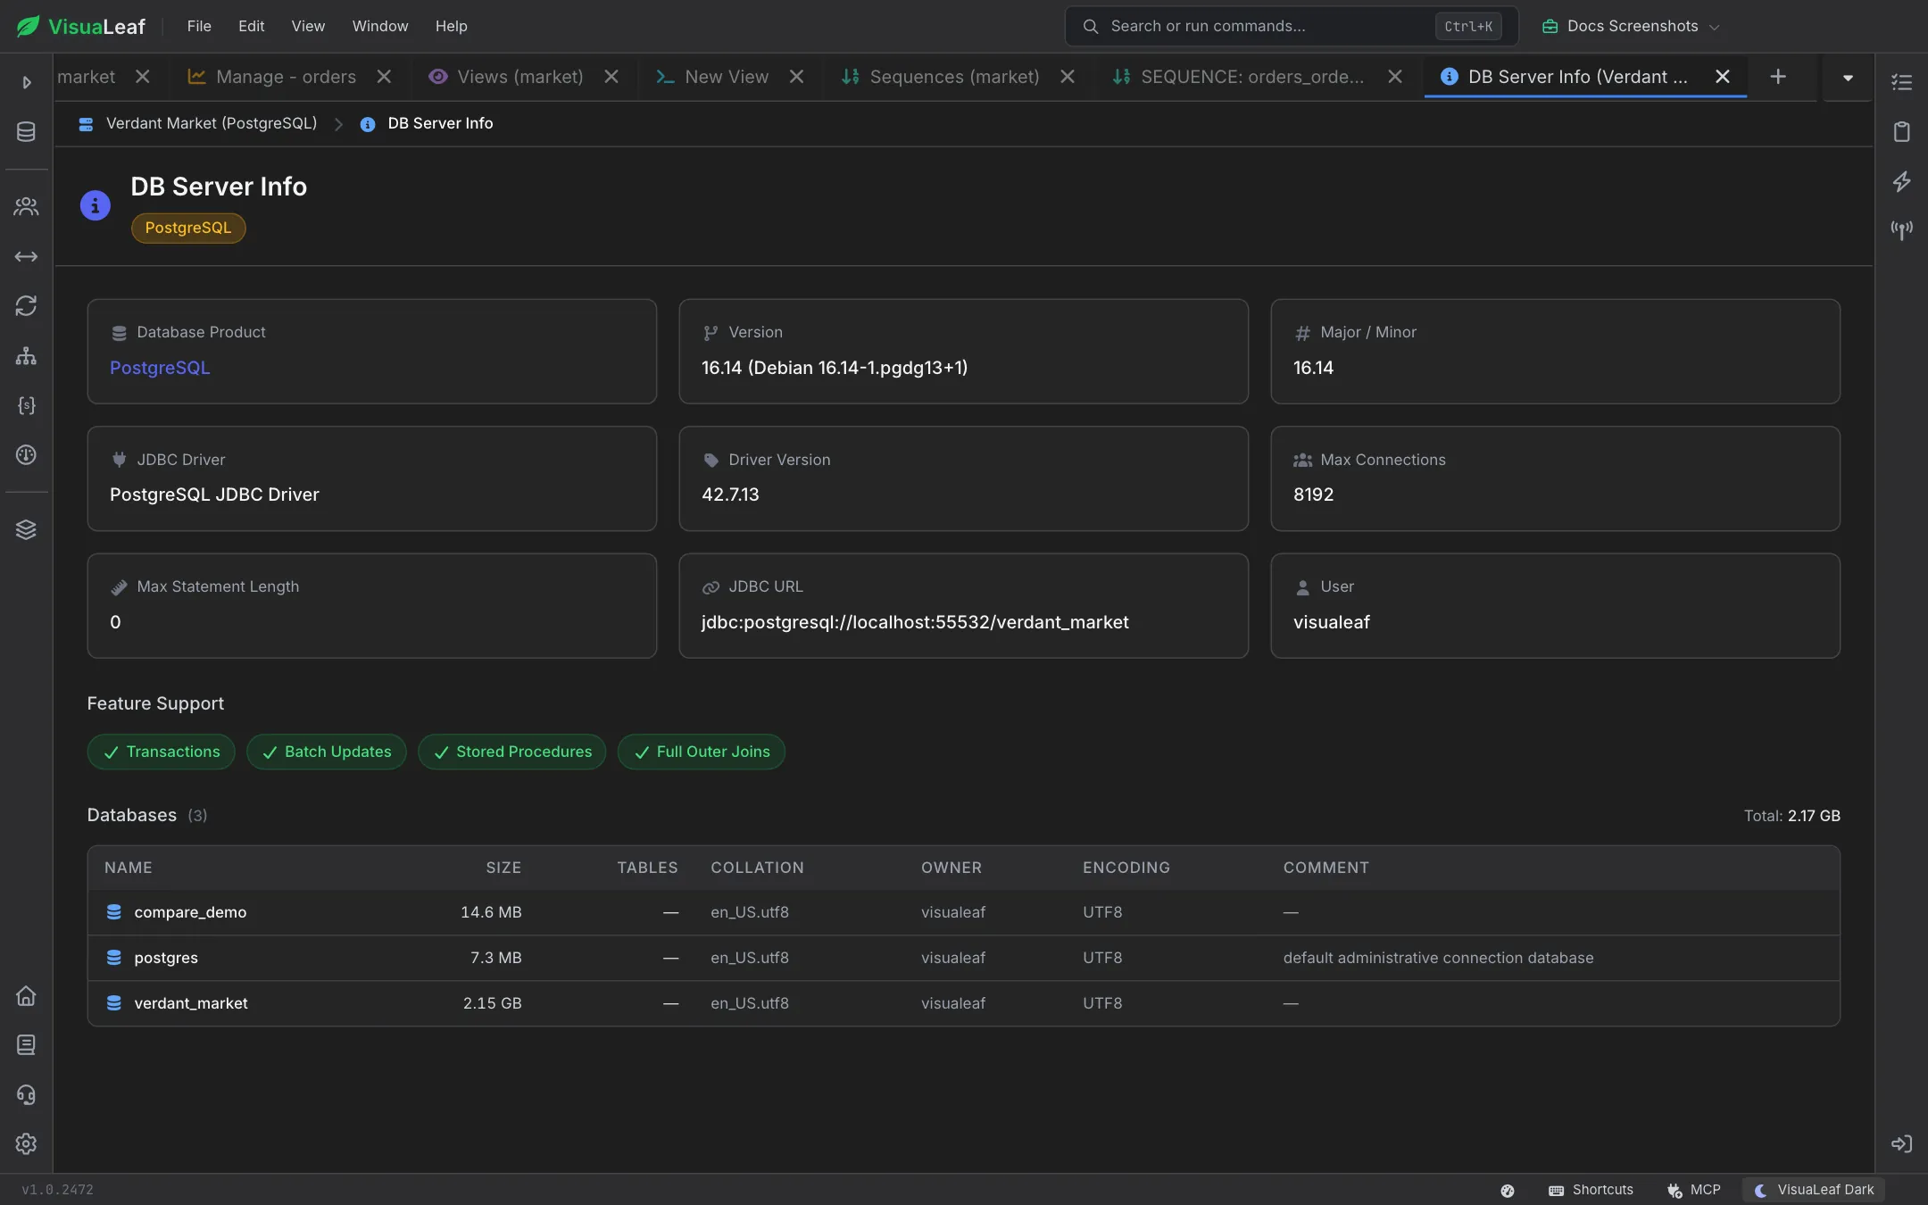
Task: Open the task list icon in right panel
Action: (x=1902, y=82)
